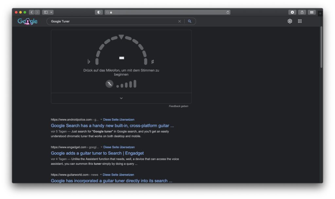Translate the androidpolice result page
This screenshot has width=335, height=199.
coord(118,120)
